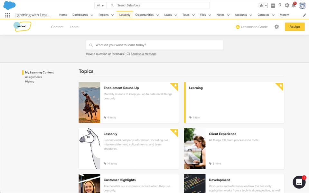The image size is (309, 193).
Task: Open the Client Experience thumbnail photo
Action: [x=194, y=149]
